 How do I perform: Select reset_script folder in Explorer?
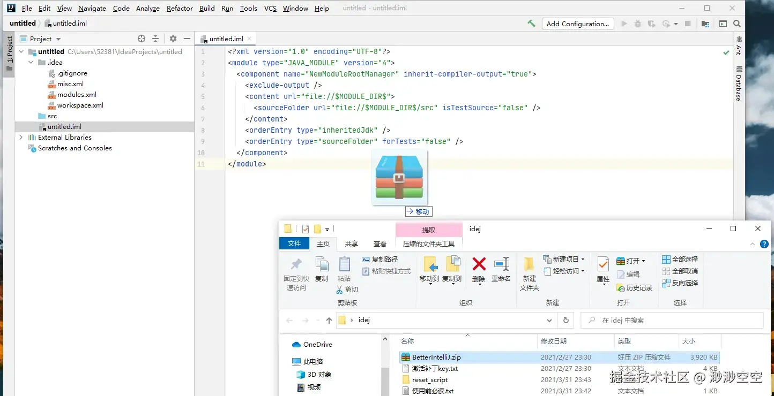[430, 379]
